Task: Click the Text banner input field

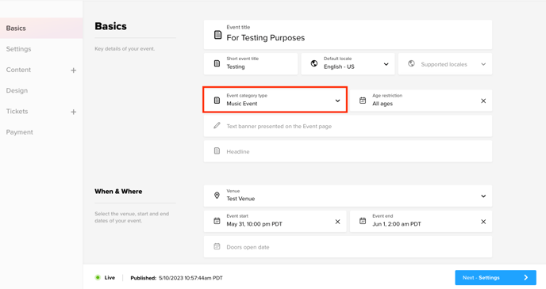Action: pyautogui.click(x=348, y=126)
